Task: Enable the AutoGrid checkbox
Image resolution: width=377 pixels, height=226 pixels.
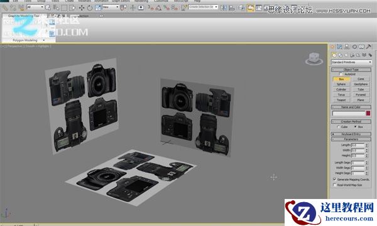Action: [341, 74]
